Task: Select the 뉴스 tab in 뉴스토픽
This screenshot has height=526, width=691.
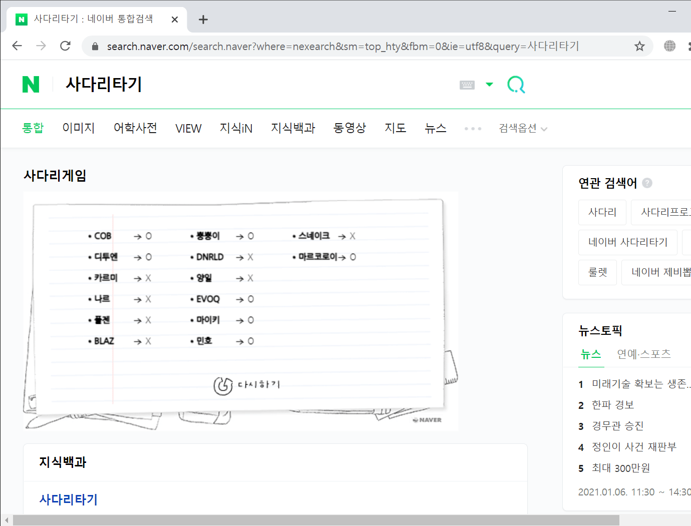Action: pyautogui.click(x=591, y=354)
